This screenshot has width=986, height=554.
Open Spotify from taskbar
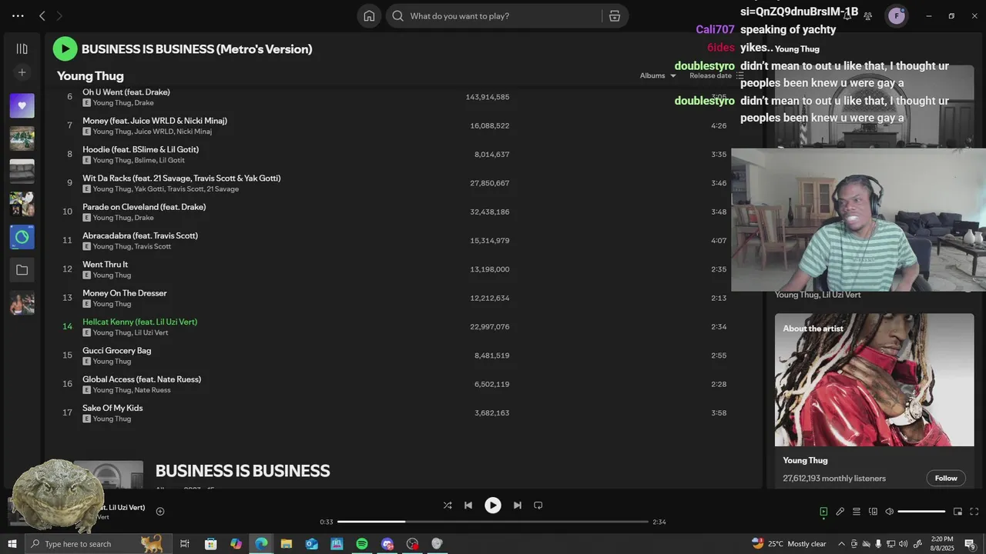pyautogui.click(x=362, y=544)
